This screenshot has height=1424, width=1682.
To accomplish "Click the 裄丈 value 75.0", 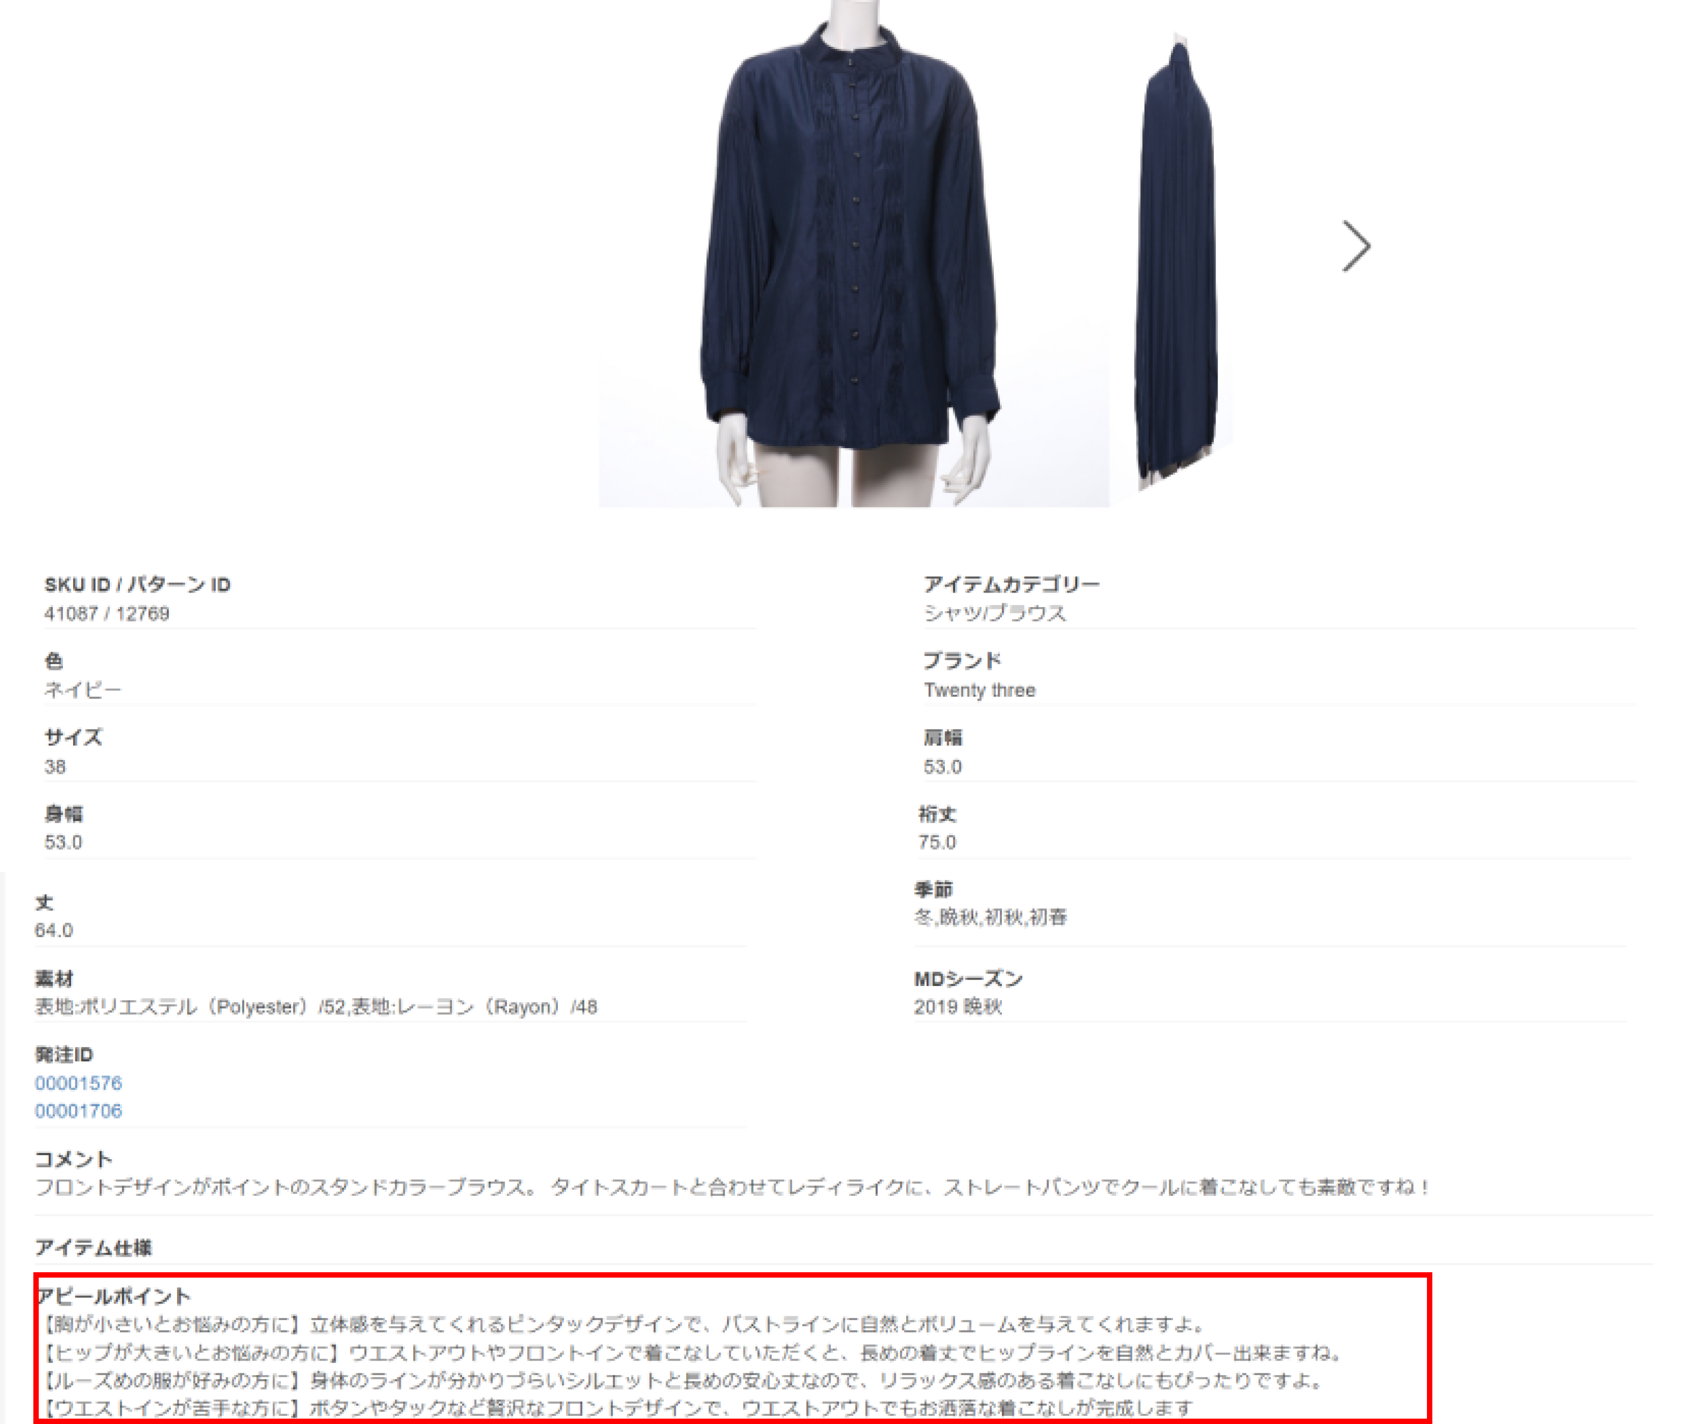I will 937,842.
